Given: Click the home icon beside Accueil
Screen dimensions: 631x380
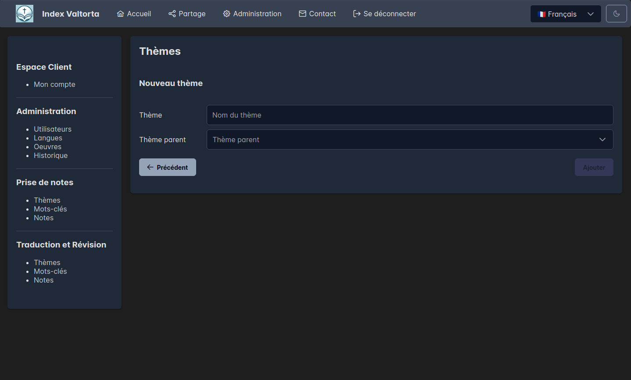Looking at the screenshot, I should [120, 14].
